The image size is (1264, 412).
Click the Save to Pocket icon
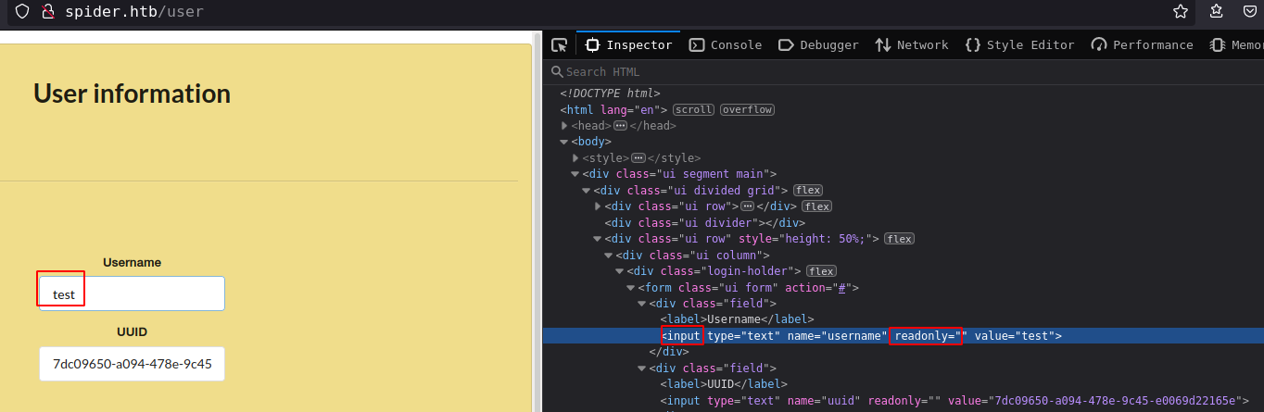coord(1250,12)
